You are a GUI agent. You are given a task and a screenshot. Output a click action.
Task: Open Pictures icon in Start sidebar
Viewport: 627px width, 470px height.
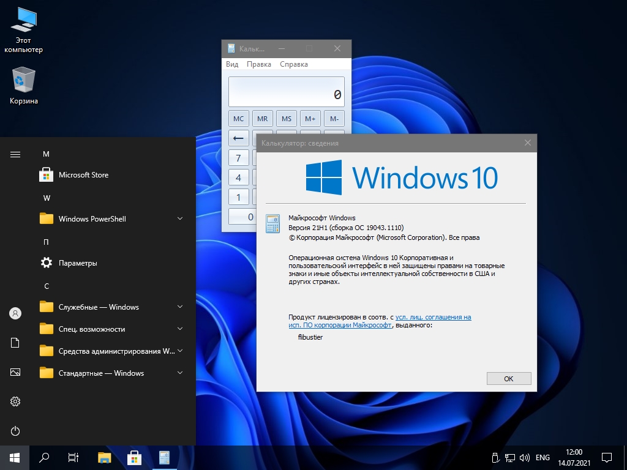[15, 372]
